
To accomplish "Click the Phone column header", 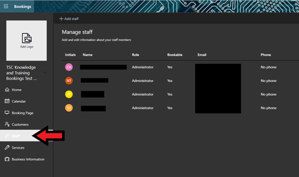I will (x=265, y=55).
